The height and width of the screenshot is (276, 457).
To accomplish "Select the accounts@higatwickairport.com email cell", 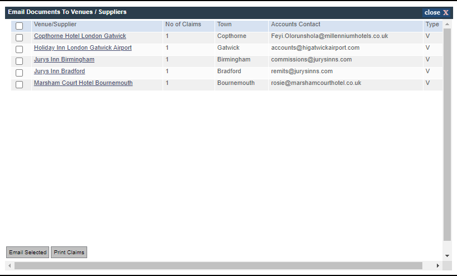I will [x=346, y=50].
